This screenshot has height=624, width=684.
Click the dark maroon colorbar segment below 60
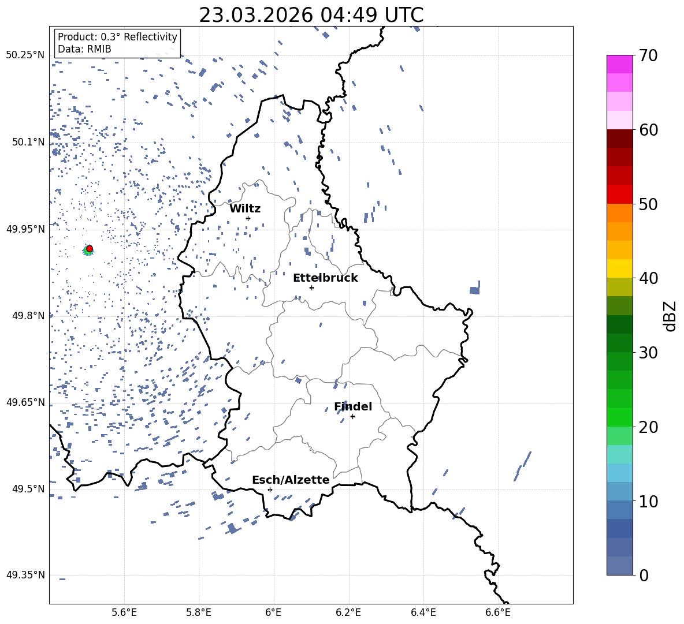pos(619,139)
